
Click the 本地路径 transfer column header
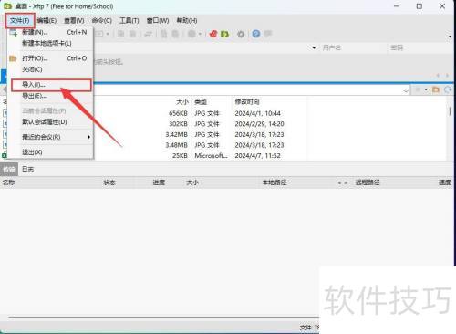pyautogui.click(x=275, y=183)
